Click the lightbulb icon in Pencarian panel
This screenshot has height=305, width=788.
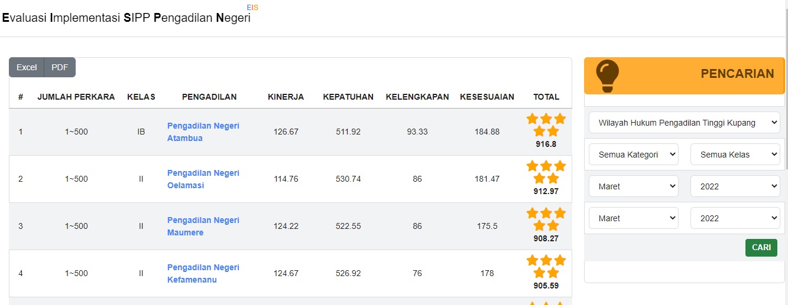coord(607,76)
